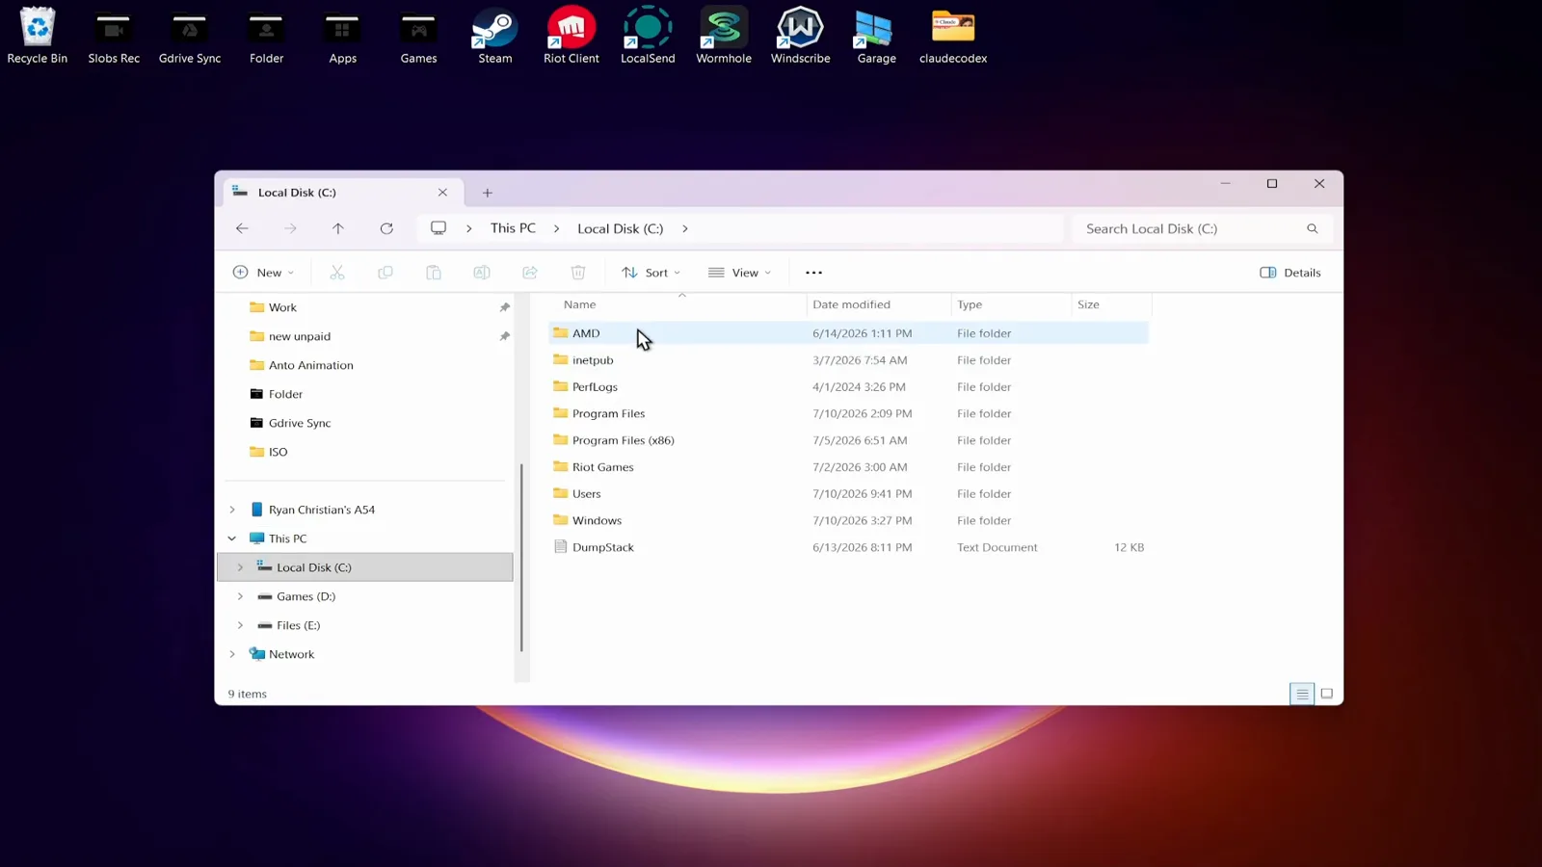Click the Rename icon in toolbar
The height and width of the screenshot is (867, 1542).
point(482,273)
